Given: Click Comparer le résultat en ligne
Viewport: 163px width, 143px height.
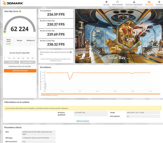Looking at the screenshot, I should pyautogui.click(x=20, y=66).
